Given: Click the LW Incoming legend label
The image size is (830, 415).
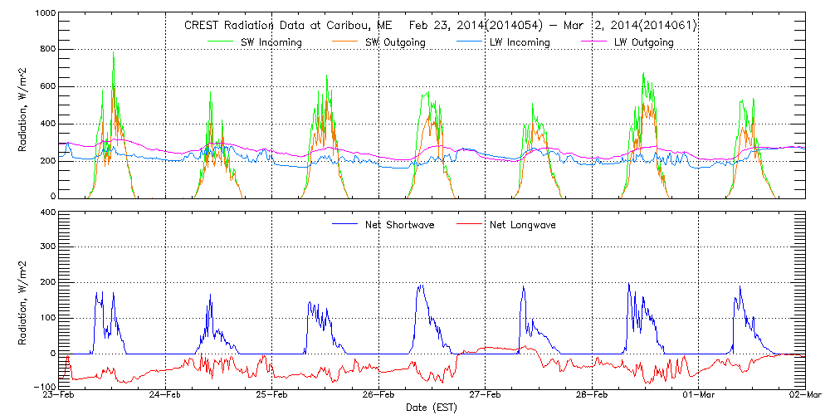Looking at the screenshot, I should pos(519,42).
